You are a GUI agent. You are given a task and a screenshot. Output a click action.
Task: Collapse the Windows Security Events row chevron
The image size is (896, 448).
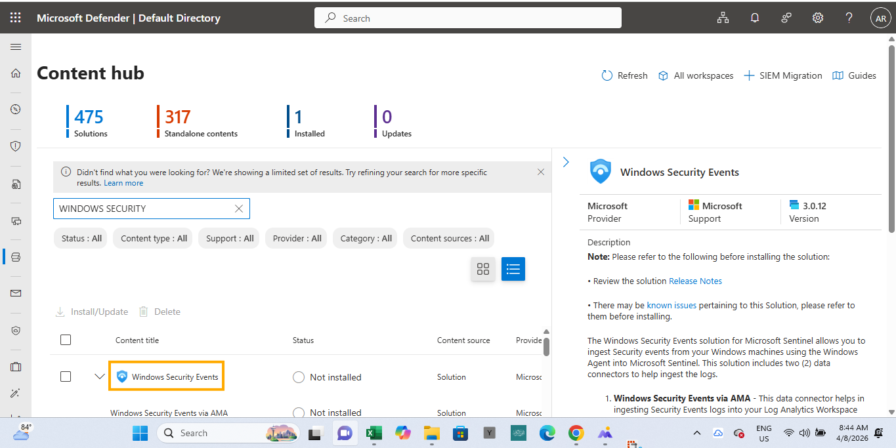[x=100, y=377]
